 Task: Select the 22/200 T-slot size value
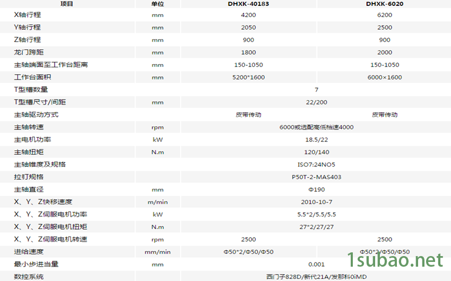[316, 102]
